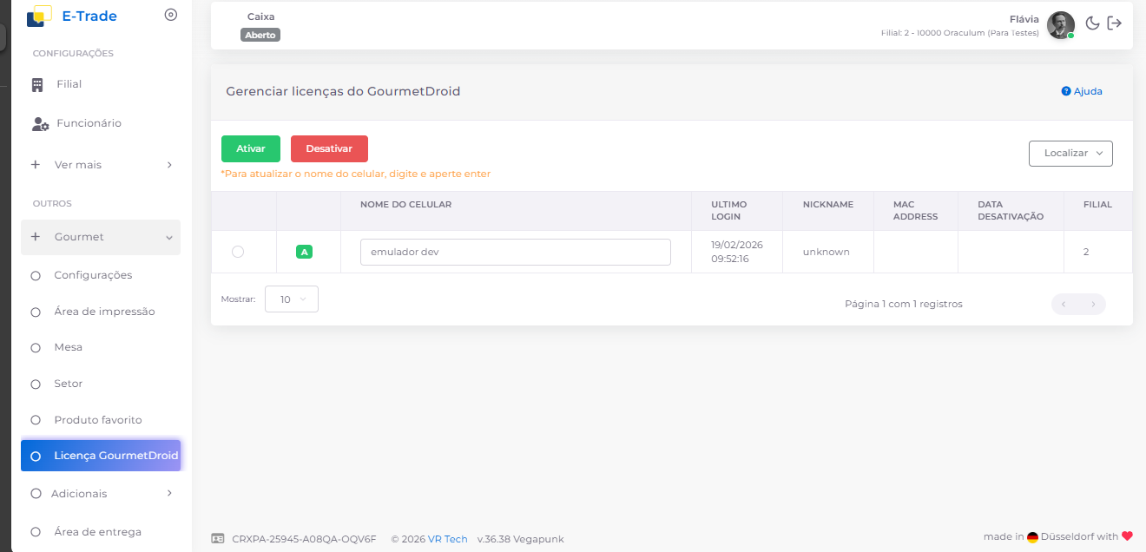Click the logout arrow icon

[1115, 23]
